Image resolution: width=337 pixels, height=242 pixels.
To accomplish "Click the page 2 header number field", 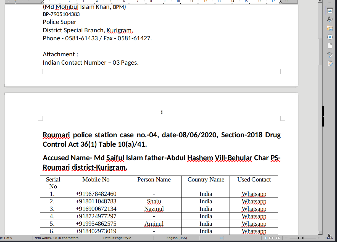I will click(x=162, y=112).
